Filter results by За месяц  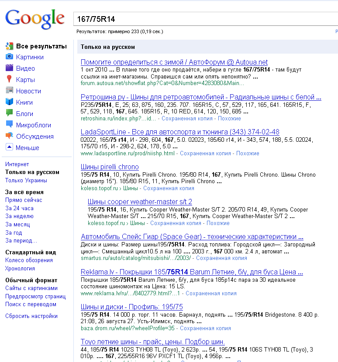17,225
